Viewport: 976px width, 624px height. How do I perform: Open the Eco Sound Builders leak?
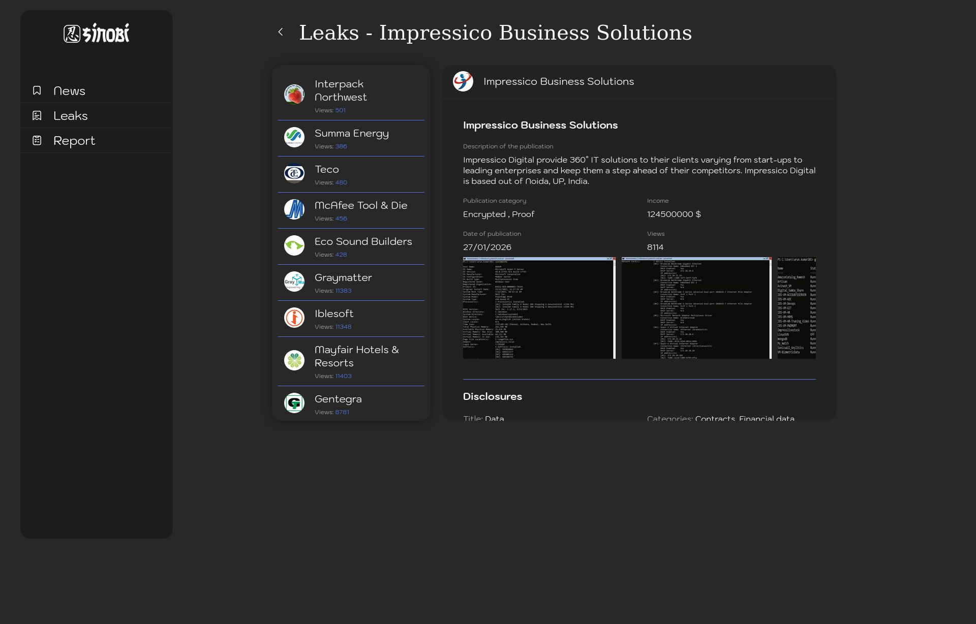[363, 242]
